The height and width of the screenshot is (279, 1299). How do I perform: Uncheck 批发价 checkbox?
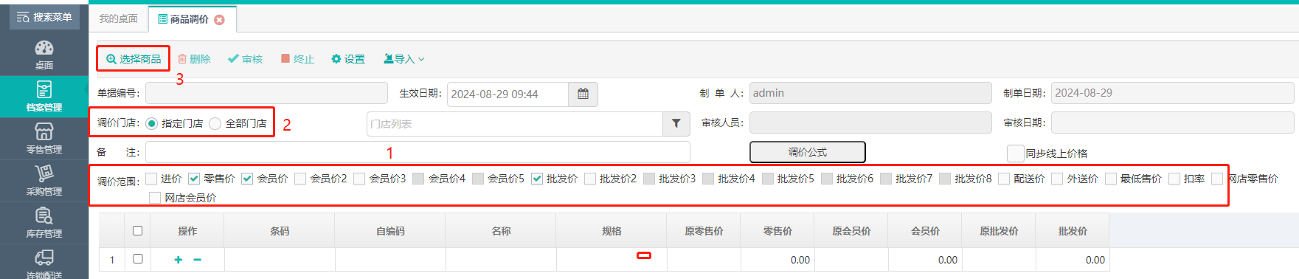537,179
